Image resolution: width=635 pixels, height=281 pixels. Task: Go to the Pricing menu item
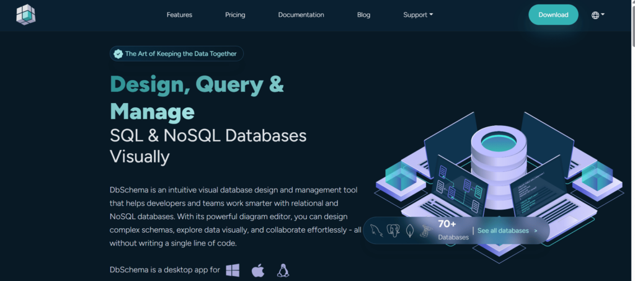pos(235,15)
